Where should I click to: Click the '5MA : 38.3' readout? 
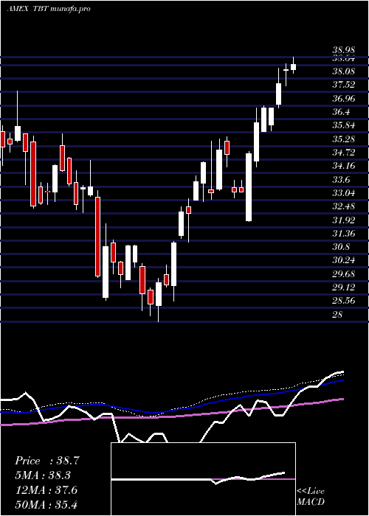pyautogui.click(x=43, y=475)
